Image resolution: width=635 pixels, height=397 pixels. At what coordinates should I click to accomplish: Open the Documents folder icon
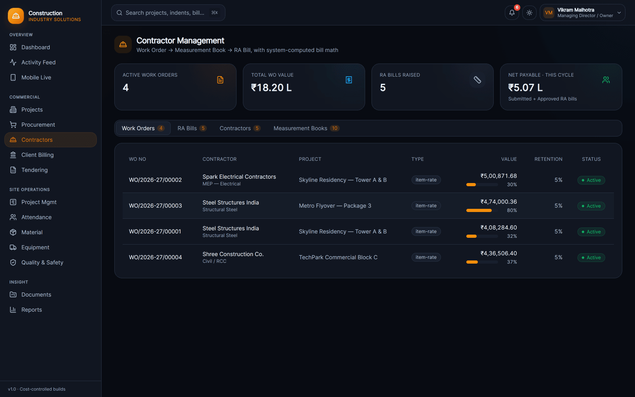click(x=13, y=295)
